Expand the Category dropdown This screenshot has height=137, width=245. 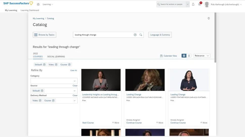point(74,81)
